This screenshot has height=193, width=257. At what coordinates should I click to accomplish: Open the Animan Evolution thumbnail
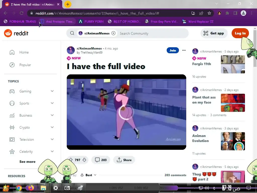pos(233,141)
